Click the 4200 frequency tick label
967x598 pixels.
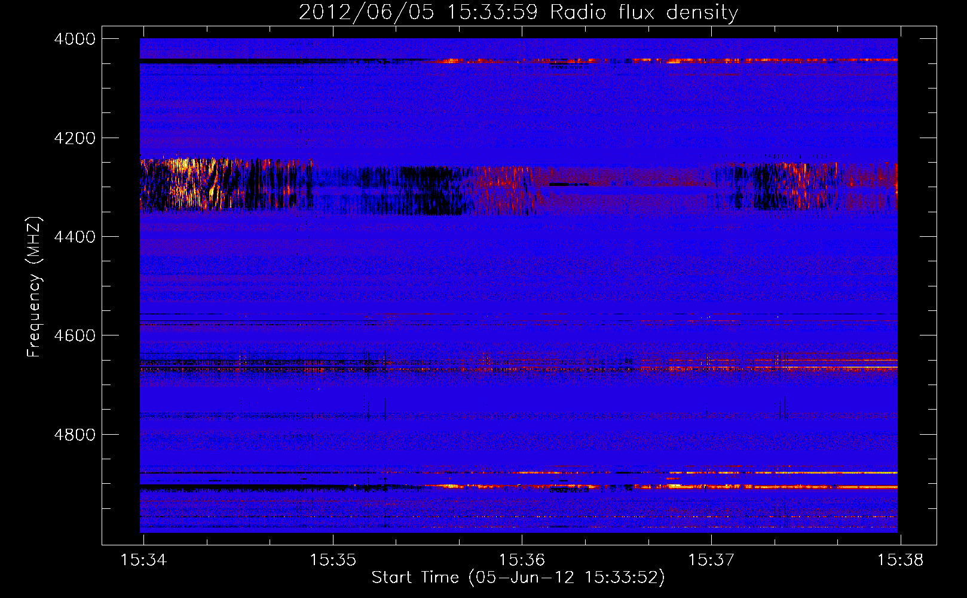(x=75, y=138)
